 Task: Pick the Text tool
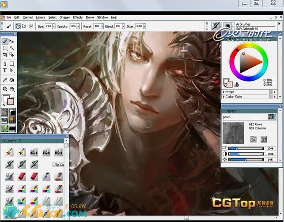pyautogui.click(x=5, y=70)
